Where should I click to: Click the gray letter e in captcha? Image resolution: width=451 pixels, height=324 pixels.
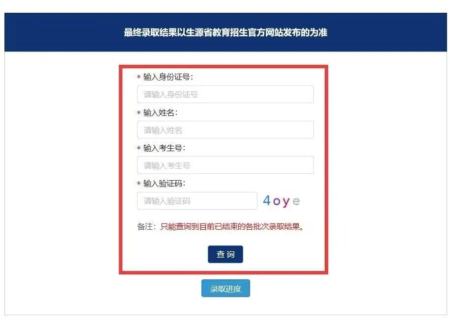point(296,201)
